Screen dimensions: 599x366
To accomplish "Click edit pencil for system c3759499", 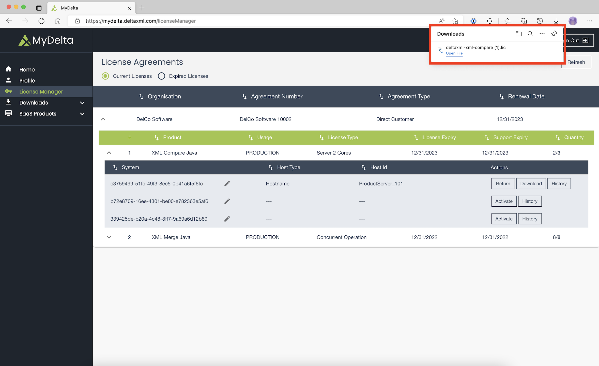I will coord(227,184).
